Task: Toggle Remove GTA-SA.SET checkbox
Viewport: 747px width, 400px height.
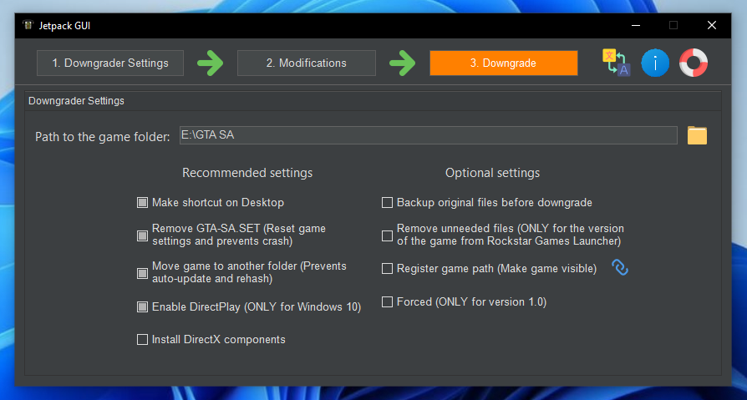Action: click(x=142, y=235)
